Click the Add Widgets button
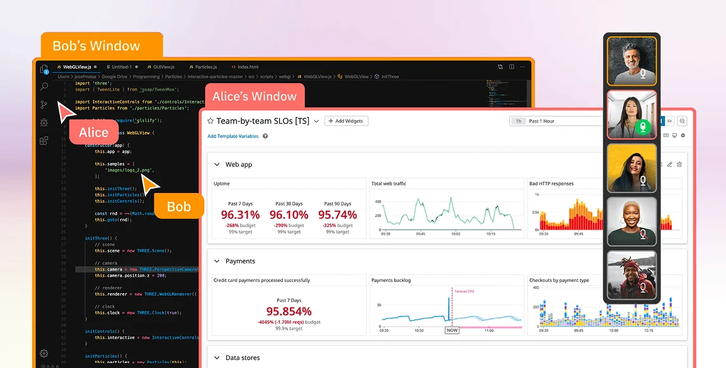 346,121
